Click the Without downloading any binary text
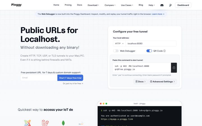This screenshot has height=126, width=202. tap(50, 47)
